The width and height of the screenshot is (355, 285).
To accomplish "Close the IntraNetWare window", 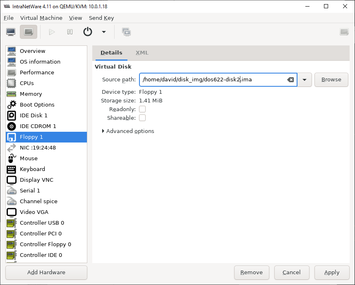I will (345, 6).
